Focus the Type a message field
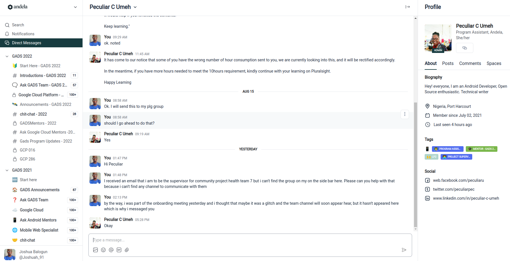This screenshot has width=510, height=261. (246, 240)
